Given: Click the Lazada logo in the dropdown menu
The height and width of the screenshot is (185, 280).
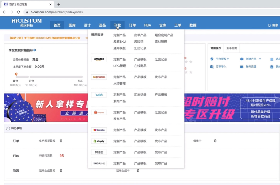Looking at the screenshot, I should (99, 130).
